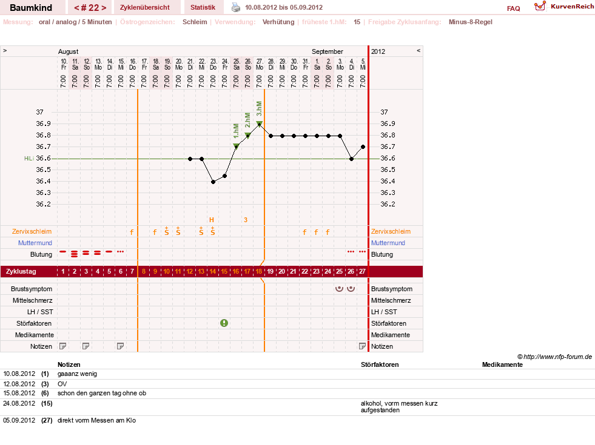Click the note text 'gaaanz wenig'

78,374
